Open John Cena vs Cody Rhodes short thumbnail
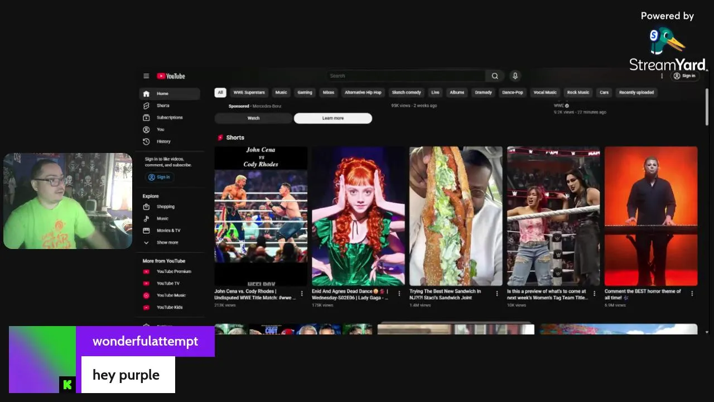This screenshot has width=714, height=402. 261,216
